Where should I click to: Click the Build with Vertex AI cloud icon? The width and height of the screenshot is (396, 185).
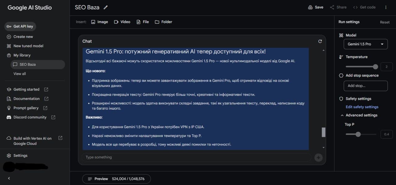(x=9, y=138)
